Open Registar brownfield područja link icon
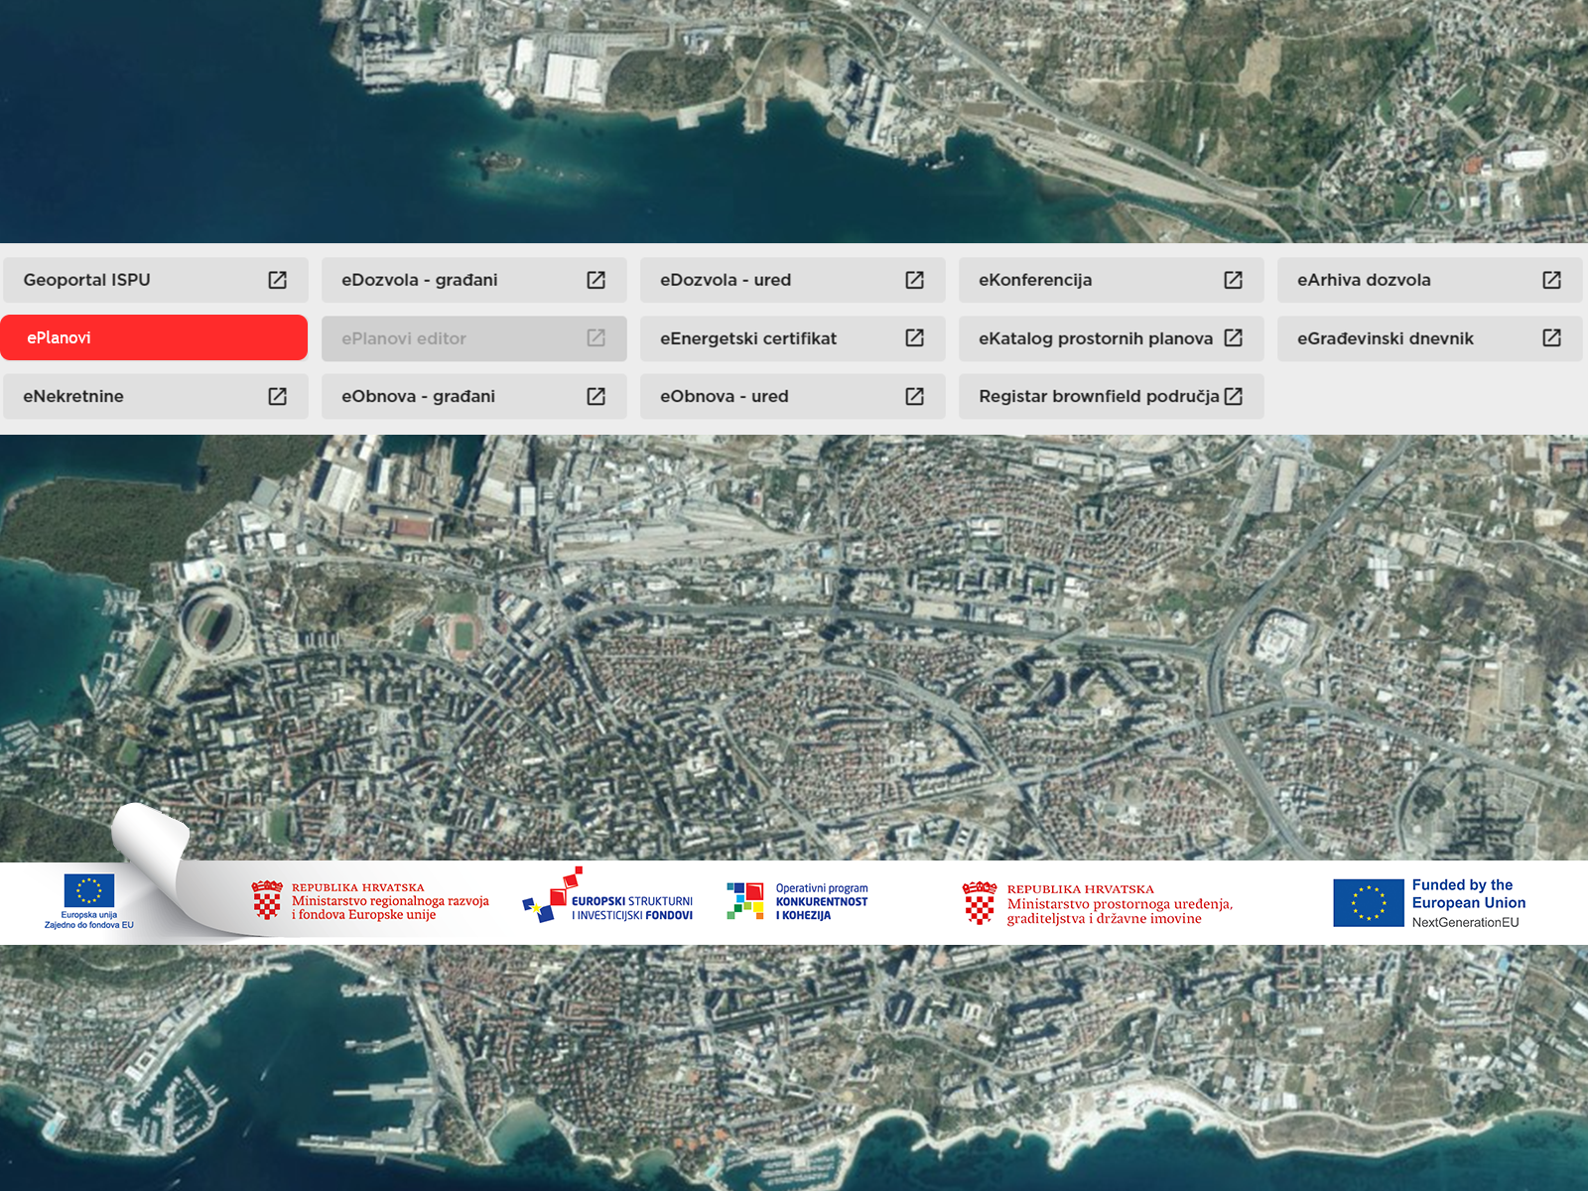 [1233, 396]
